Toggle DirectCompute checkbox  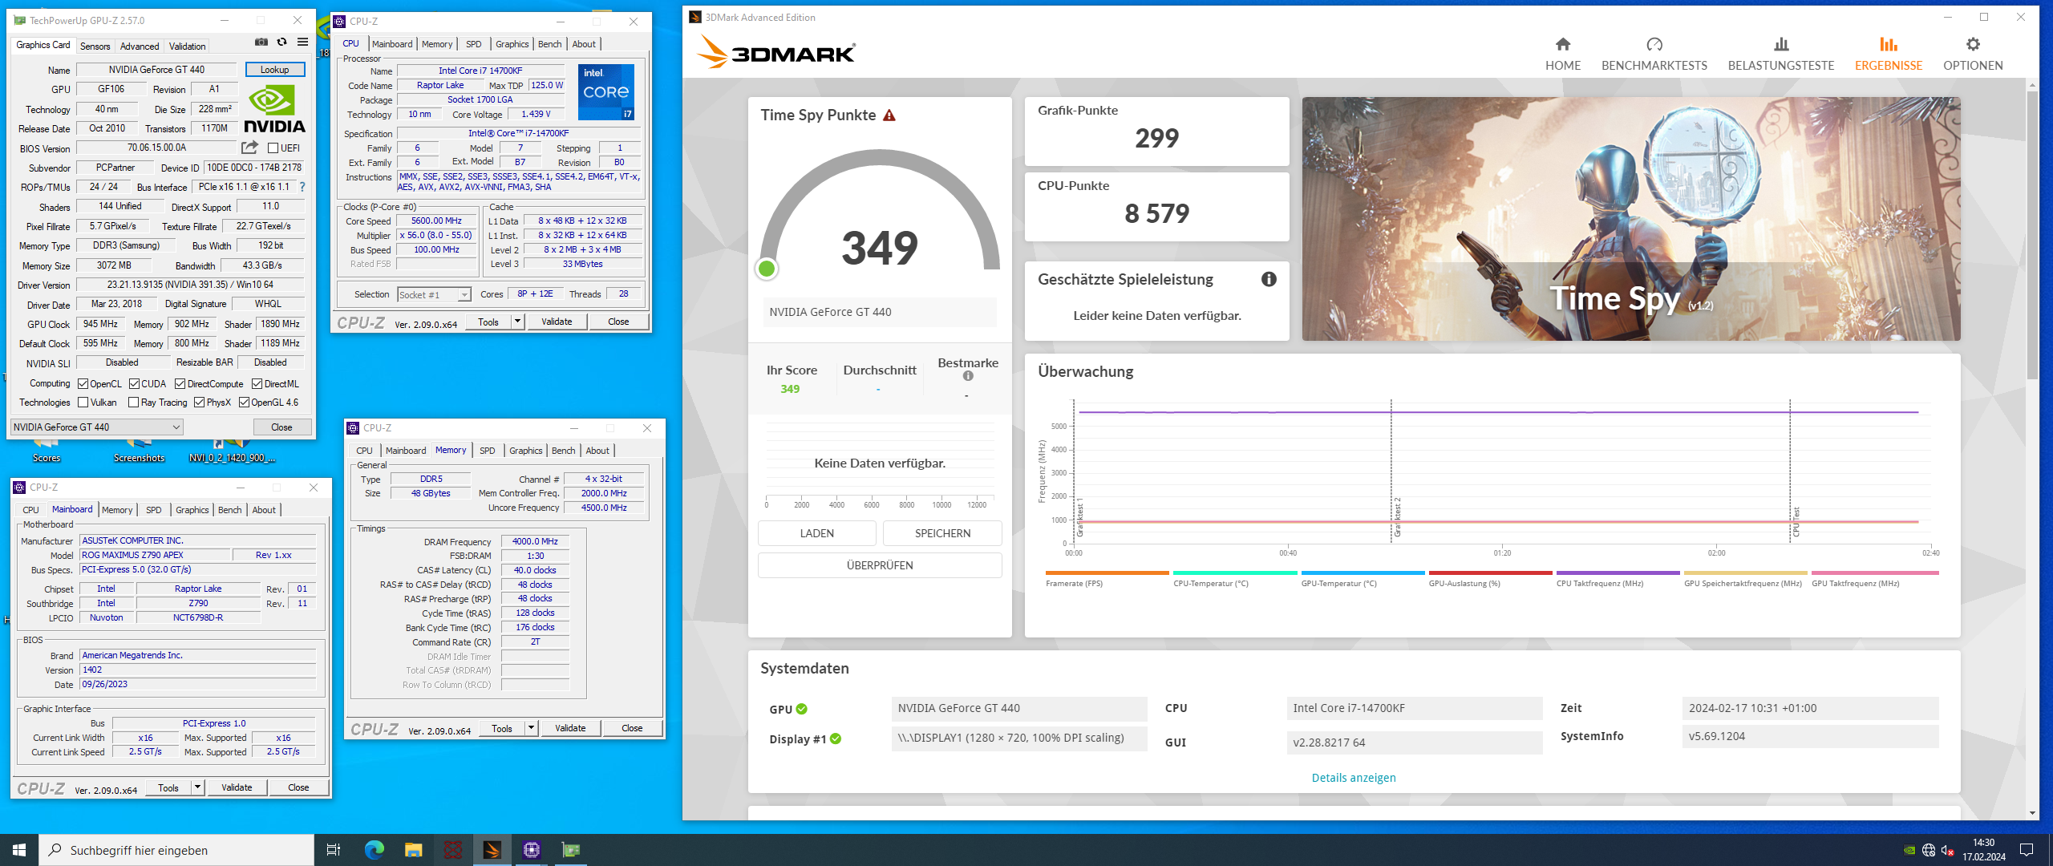[x=180, y=384]
